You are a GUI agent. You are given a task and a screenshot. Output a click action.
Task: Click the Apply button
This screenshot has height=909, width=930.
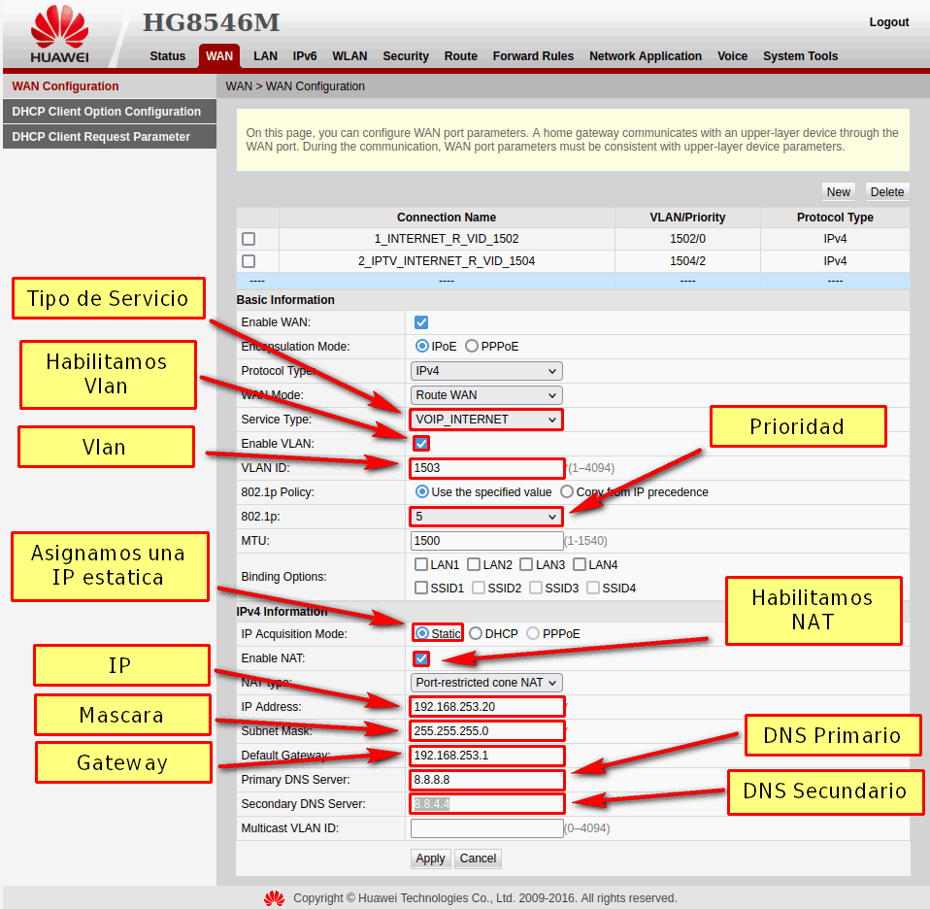[x=430, y=858]
